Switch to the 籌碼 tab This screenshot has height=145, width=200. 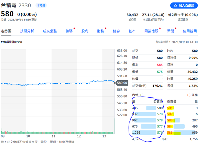(69, 31)
